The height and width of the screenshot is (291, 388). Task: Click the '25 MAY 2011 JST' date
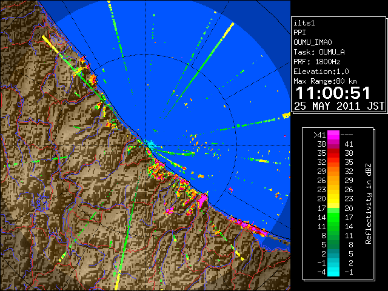point(339,106)
